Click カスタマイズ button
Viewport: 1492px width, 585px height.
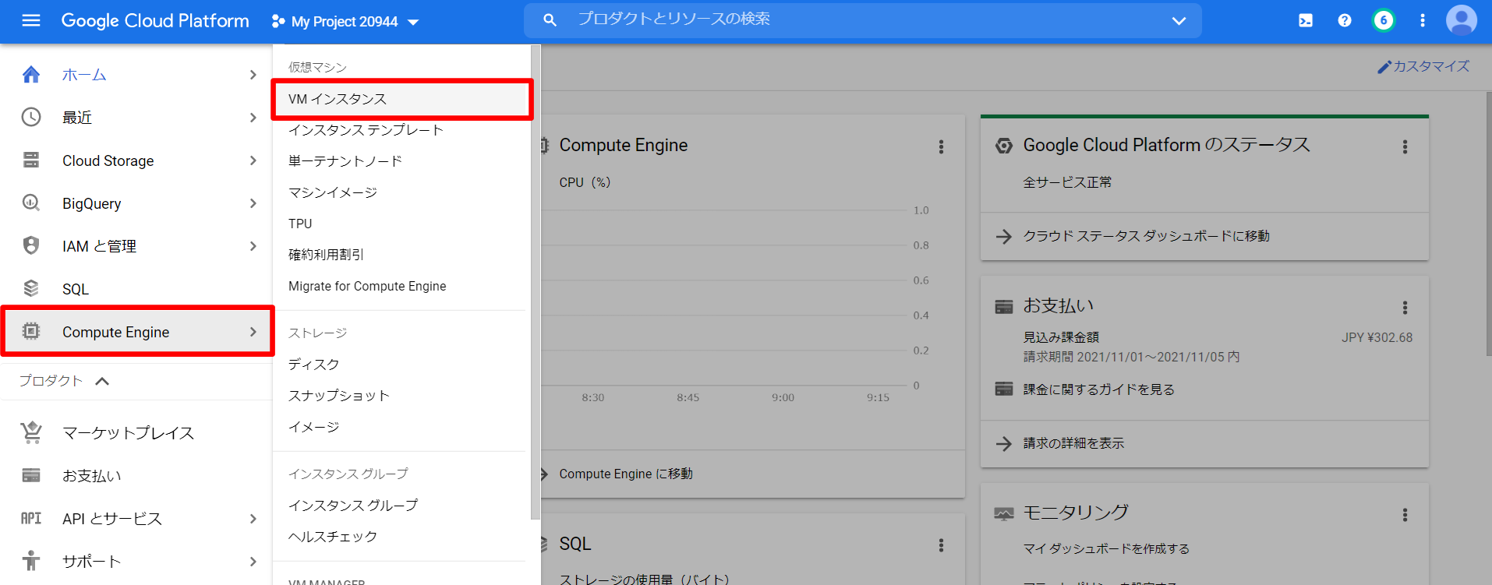(1423, 67)
